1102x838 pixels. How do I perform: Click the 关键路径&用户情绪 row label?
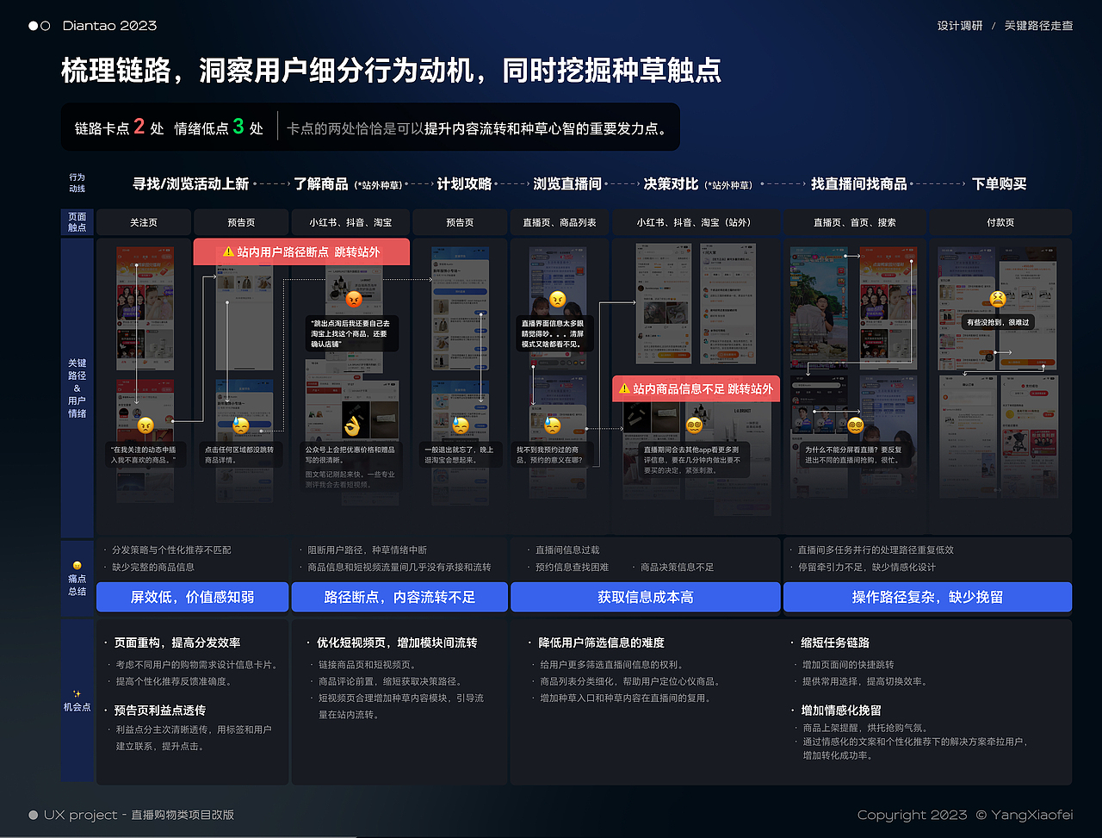coord(77,388)
